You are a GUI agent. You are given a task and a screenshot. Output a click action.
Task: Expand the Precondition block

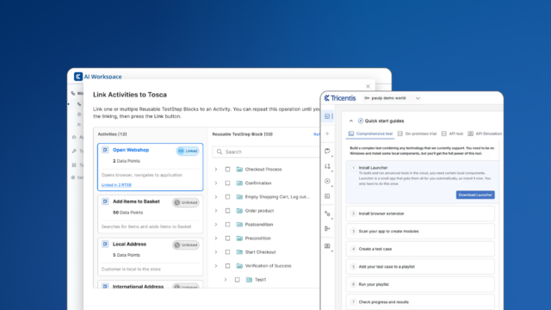(x=216, y=239)
